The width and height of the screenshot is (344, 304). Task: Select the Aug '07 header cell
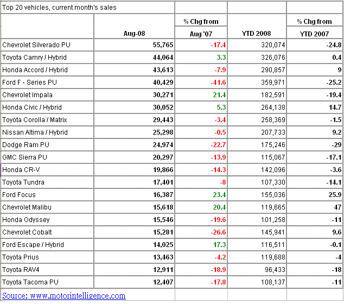(201, 33)
